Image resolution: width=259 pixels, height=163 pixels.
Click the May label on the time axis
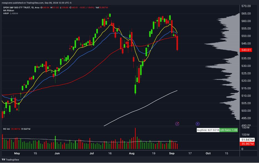pos(17,153)
